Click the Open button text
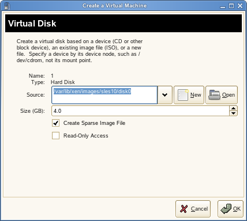 click(229, 95)
